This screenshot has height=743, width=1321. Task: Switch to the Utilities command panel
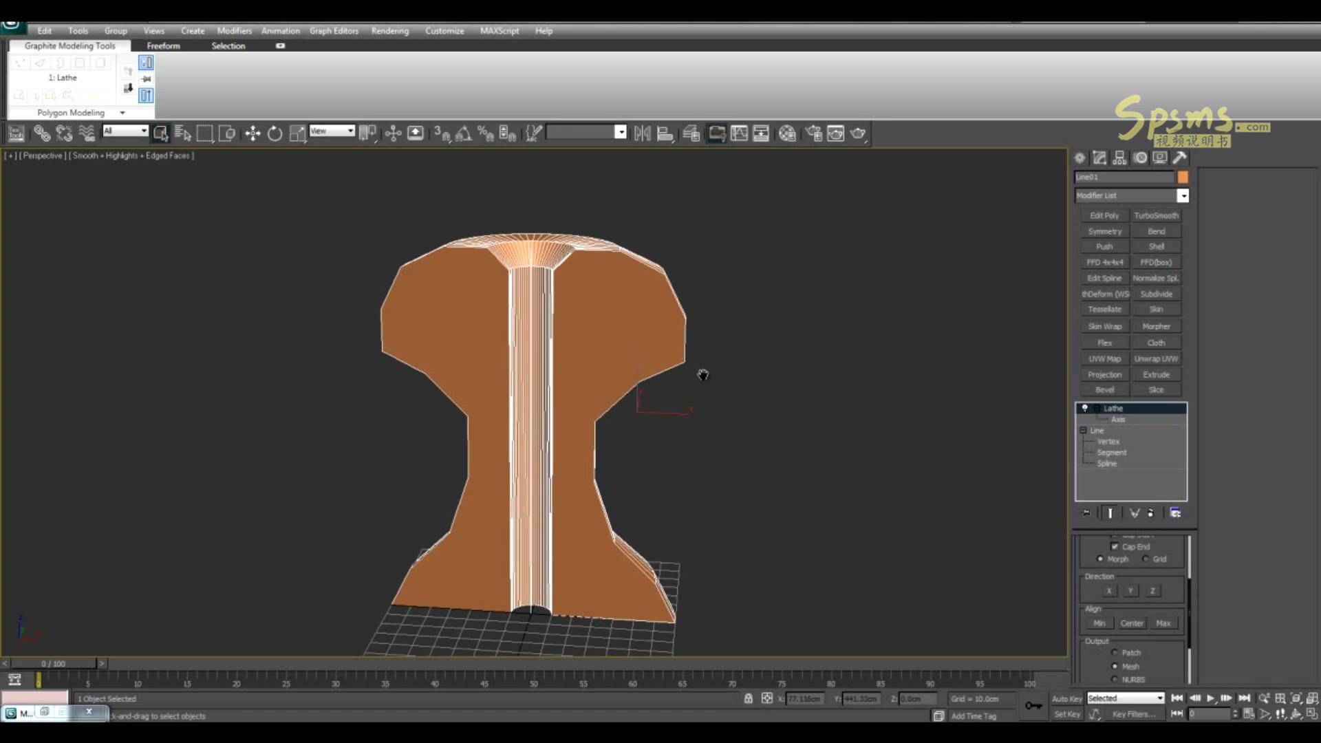pos(1180,158)
